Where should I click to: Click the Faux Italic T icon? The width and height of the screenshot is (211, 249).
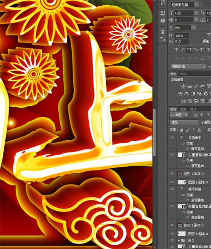point(183,50)
